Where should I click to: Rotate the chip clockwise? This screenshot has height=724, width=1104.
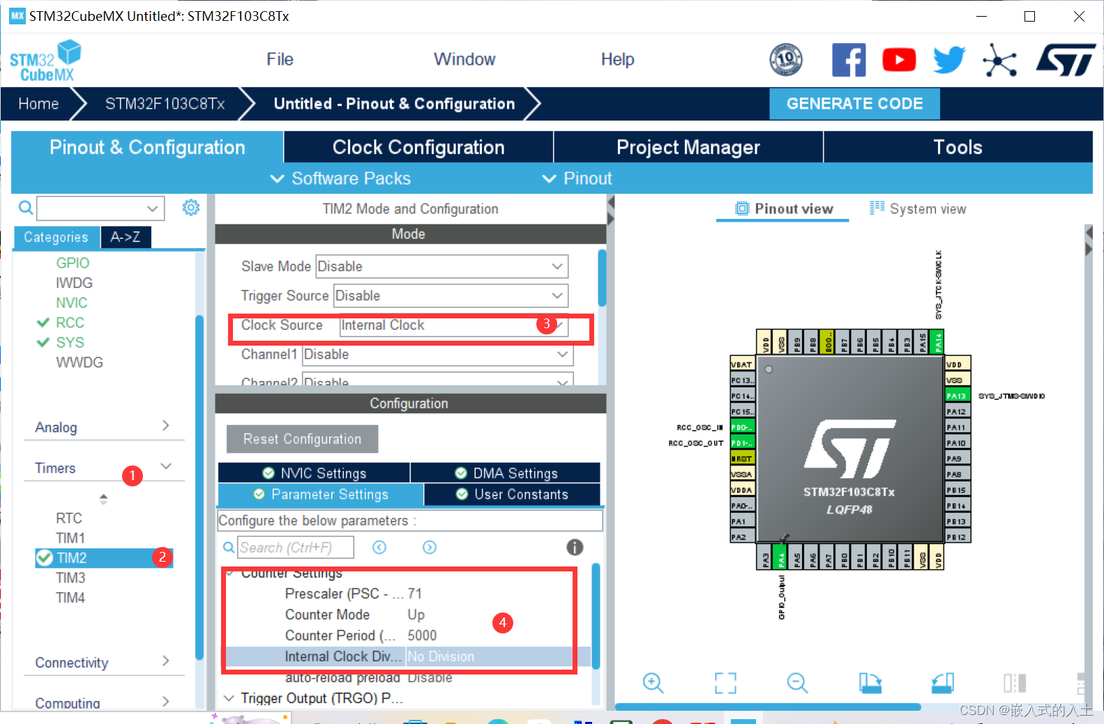pyautogui.click(x=870, y=683)
